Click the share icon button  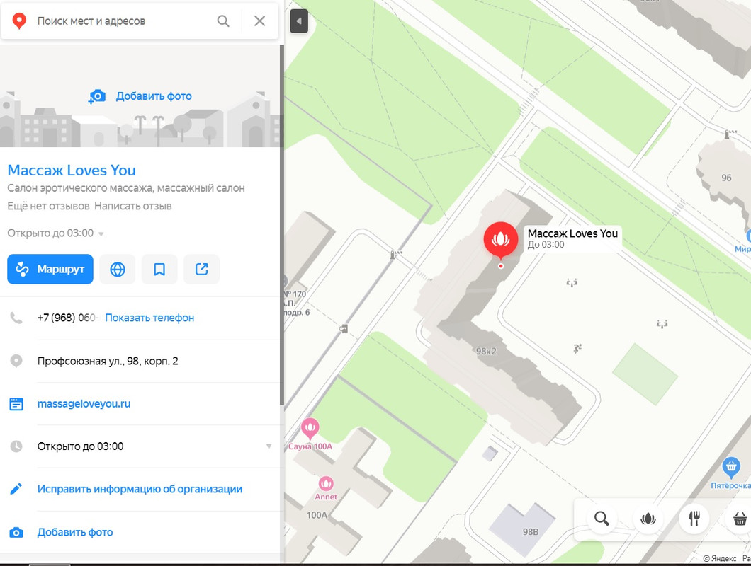coord(202,270)
